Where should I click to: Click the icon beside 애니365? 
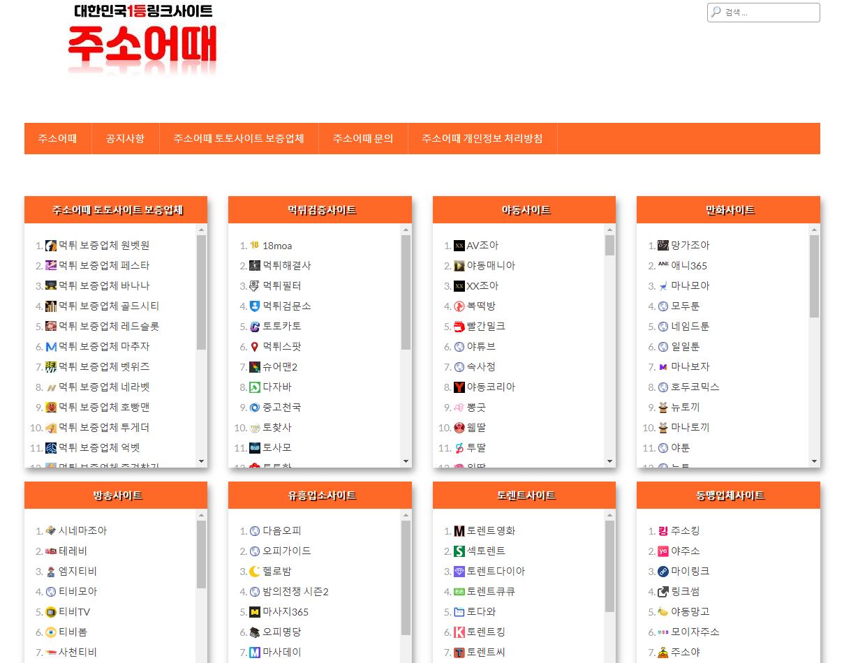[663, 266]
